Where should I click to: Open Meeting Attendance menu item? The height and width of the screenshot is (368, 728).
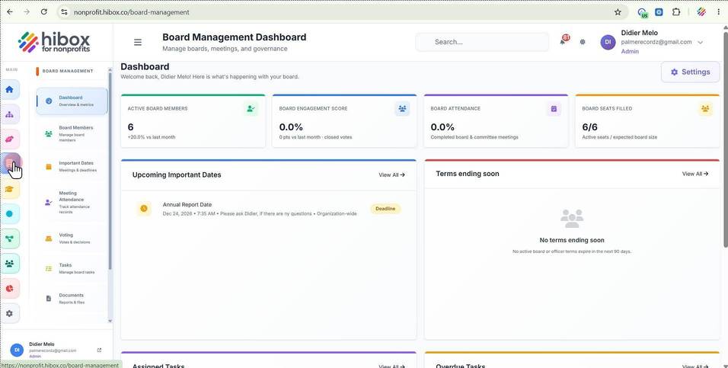72,203
